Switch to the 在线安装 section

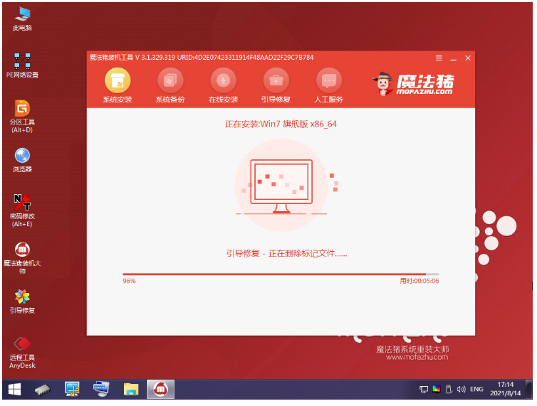[223, 80]
